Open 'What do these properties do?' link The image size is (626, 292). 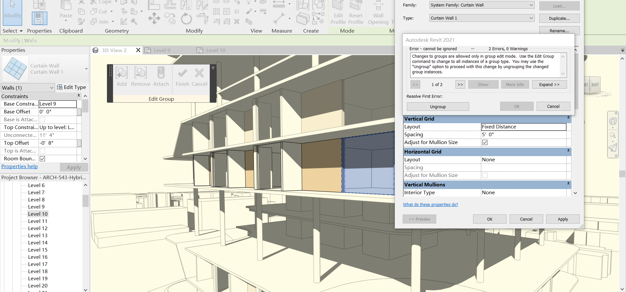(430, 205)
